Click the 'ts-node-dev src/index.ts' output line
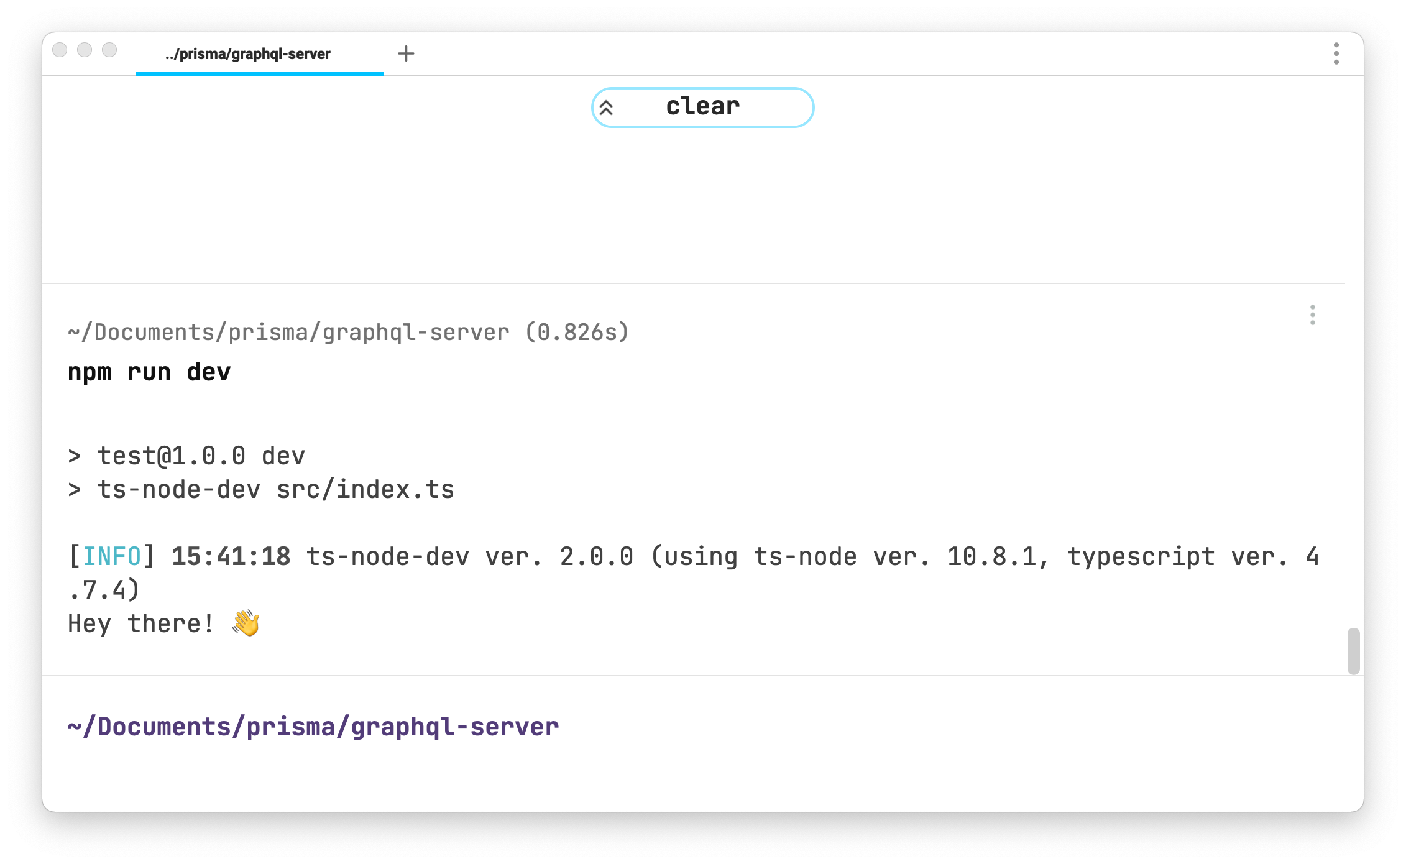This screenshot has width=1406, height=864. 275,490
